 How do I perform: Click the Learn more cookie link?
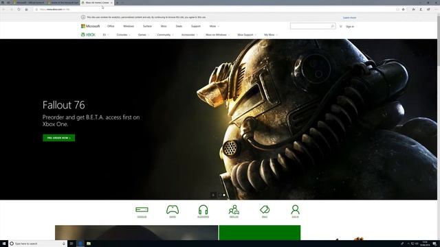click(349, 18)
